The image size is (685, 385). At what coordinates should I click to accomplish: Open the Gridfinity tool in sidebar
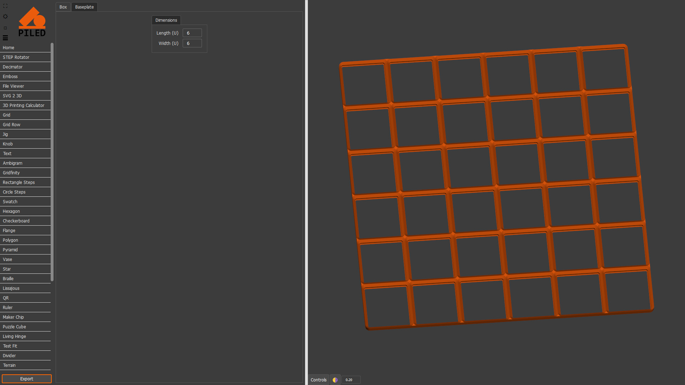tap(11, 173)
